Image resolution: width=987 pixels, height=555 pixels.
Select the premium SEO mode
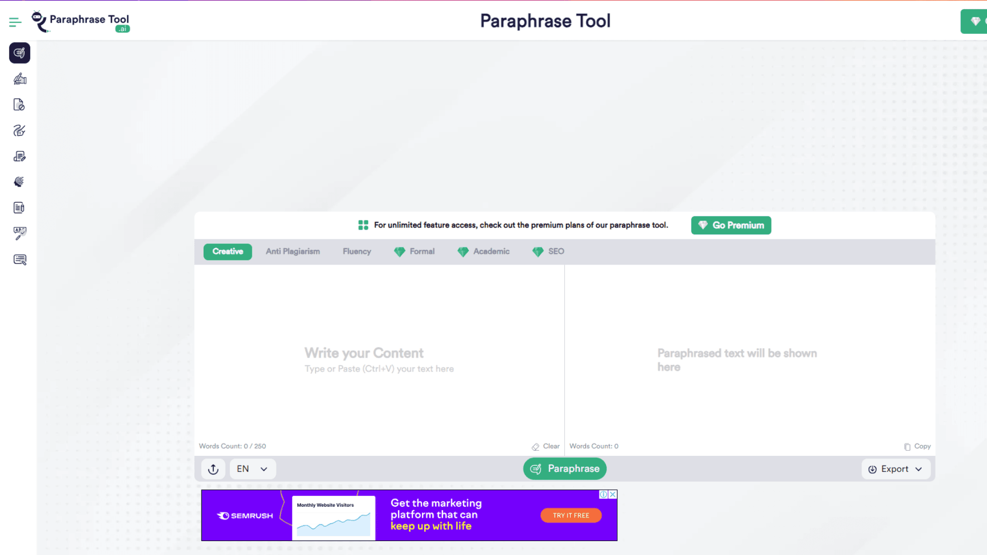click(556, 251)
